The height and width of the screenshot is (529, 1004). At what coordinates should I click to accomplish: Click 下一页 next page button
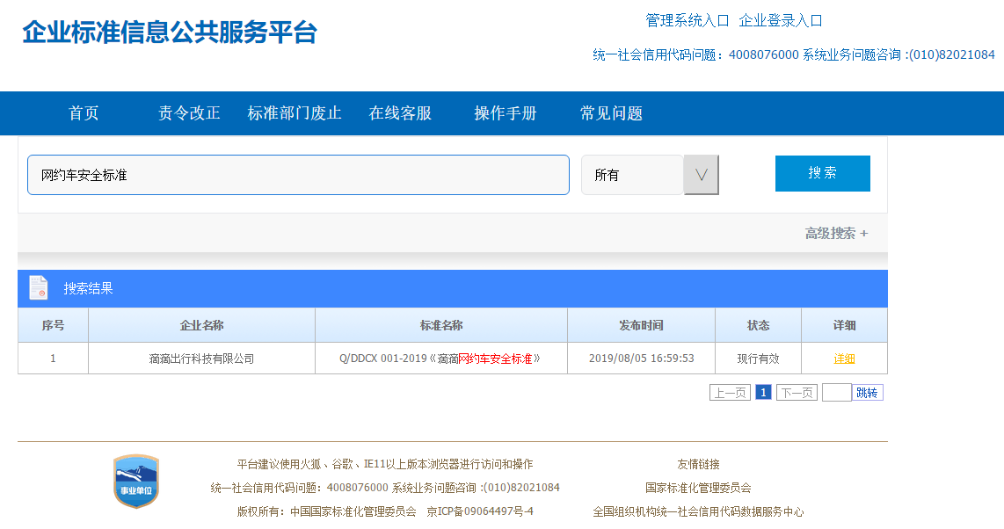797,393
